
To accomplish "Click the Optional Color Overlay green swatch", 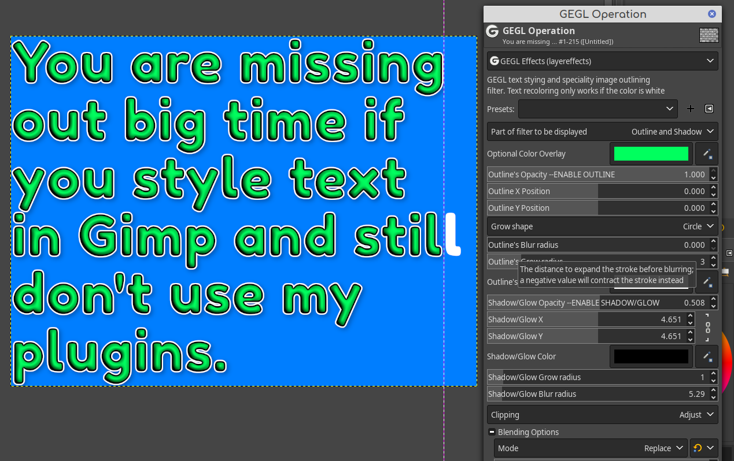I will click(651, 154).
